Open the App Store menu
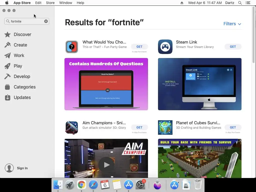256x192 pixels. click(22, 3)
